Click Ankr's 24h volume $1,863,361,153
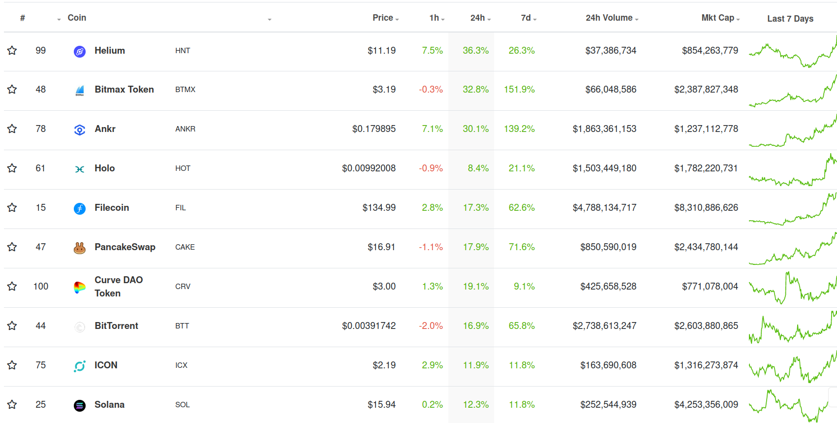Screen dimensions: 837x423 [604, 129]
